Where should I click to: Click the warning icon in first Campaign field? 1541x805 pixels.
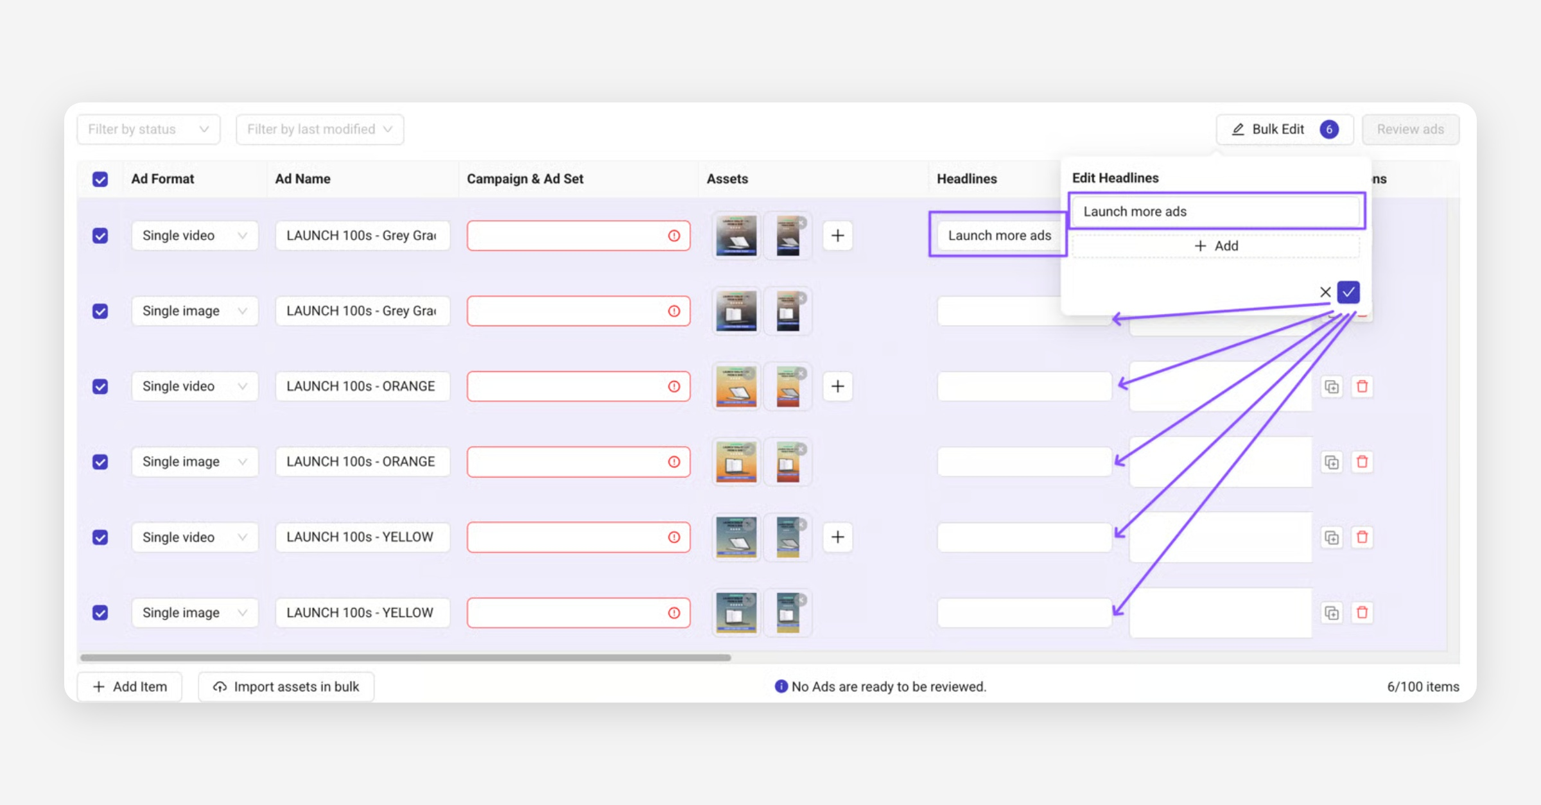(674, 236)
